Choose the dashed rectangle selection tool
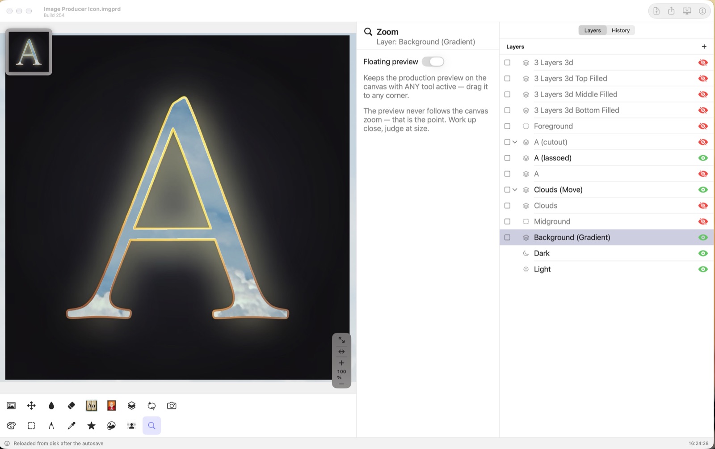715x449 pixels. [x=31, y=426]
